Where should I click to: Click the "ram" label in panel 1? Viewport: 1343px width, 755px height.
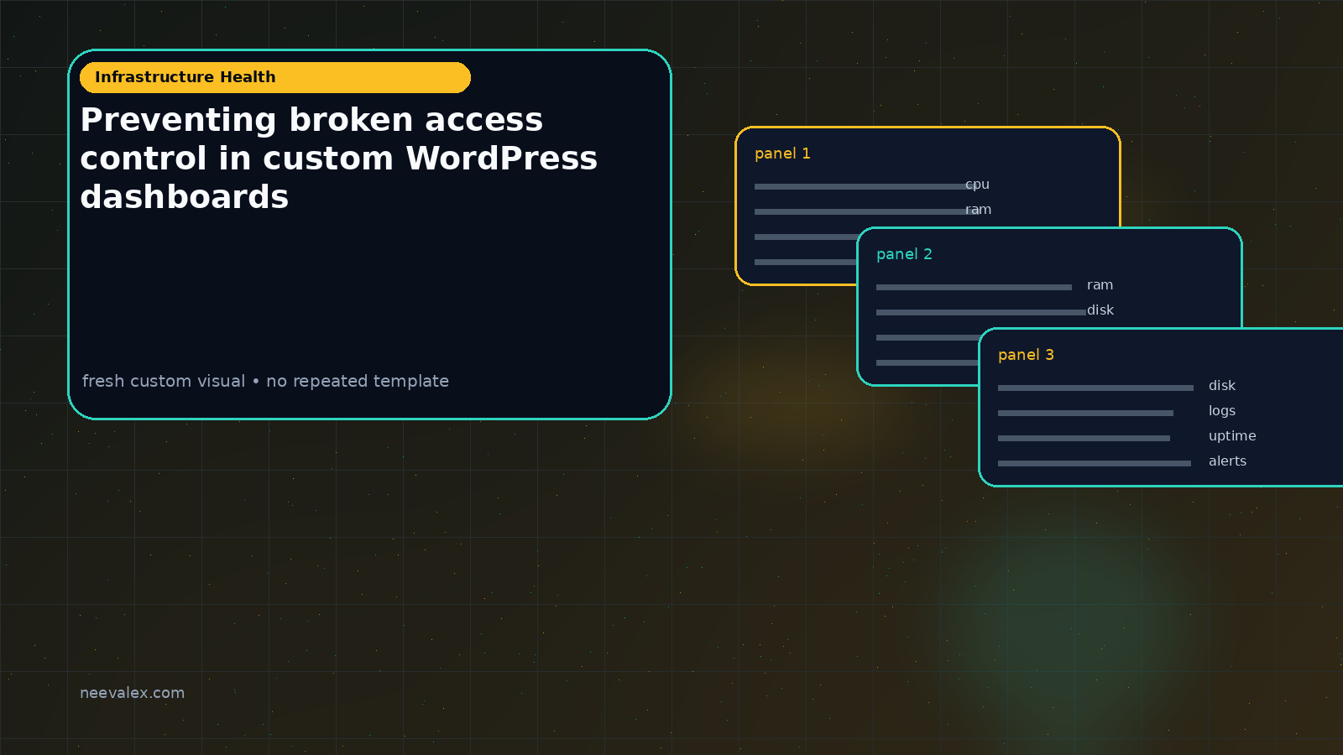978,210
